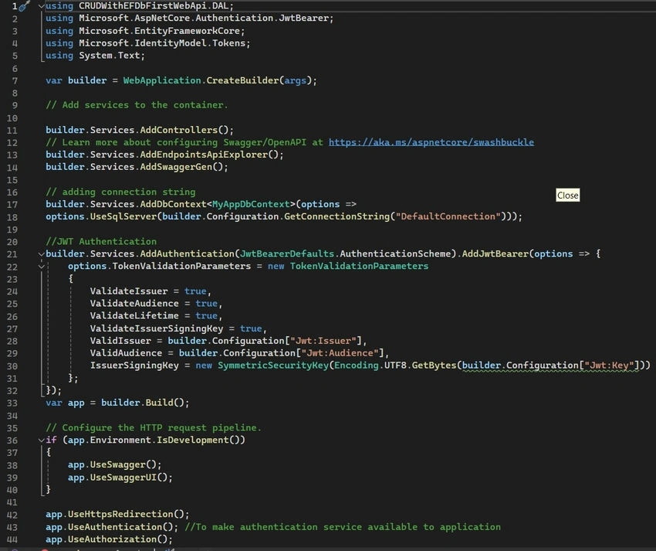Click the //JWT Authentication comment on line 20
Image resolution: width=656 pixels, height=551 pixels.
101,241
